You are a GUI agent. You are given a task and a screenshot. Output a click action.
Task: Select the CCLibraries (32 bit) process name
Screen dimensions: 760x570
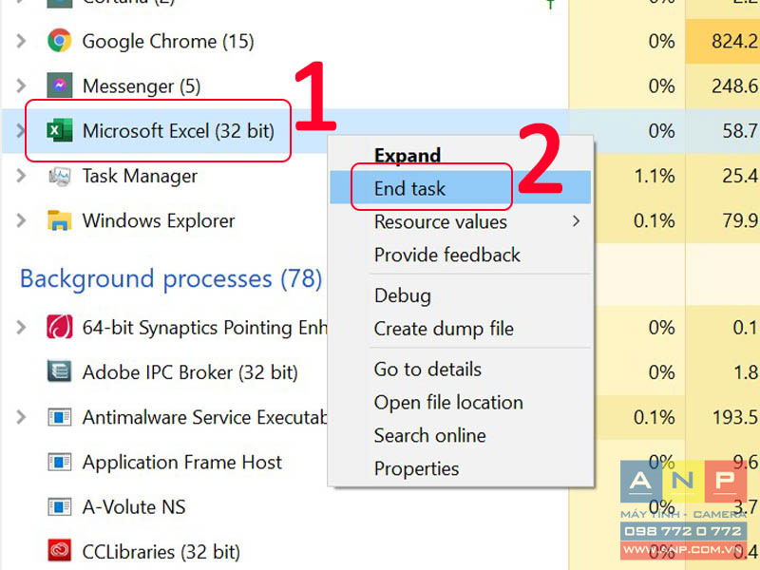coord(161,552)
